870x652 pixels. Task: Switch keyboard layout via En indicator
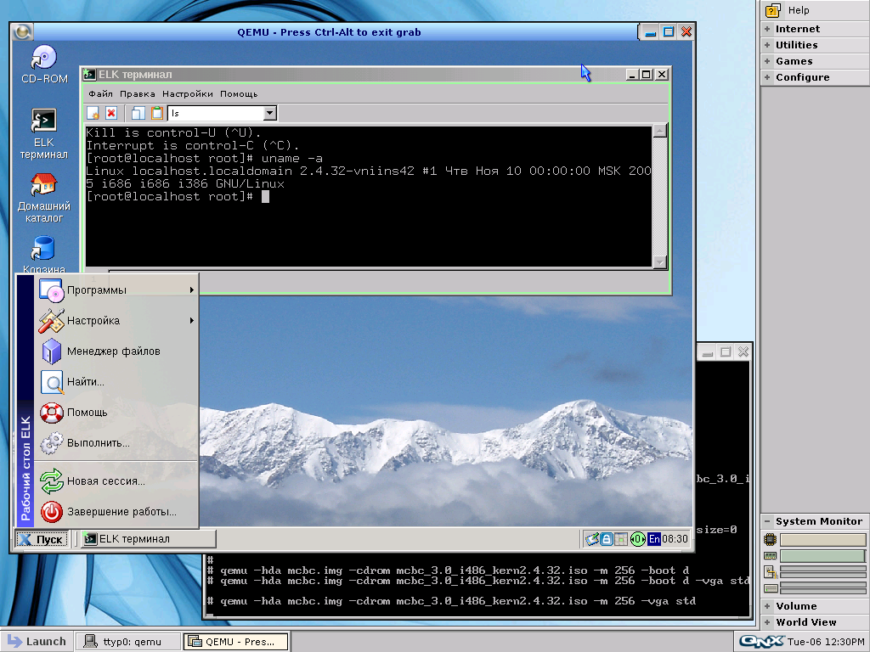tap(653, 539)
